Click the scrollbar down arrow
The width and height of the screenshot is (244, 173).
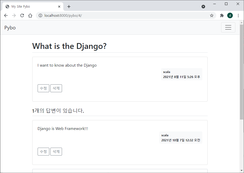(x=241, y=170)
